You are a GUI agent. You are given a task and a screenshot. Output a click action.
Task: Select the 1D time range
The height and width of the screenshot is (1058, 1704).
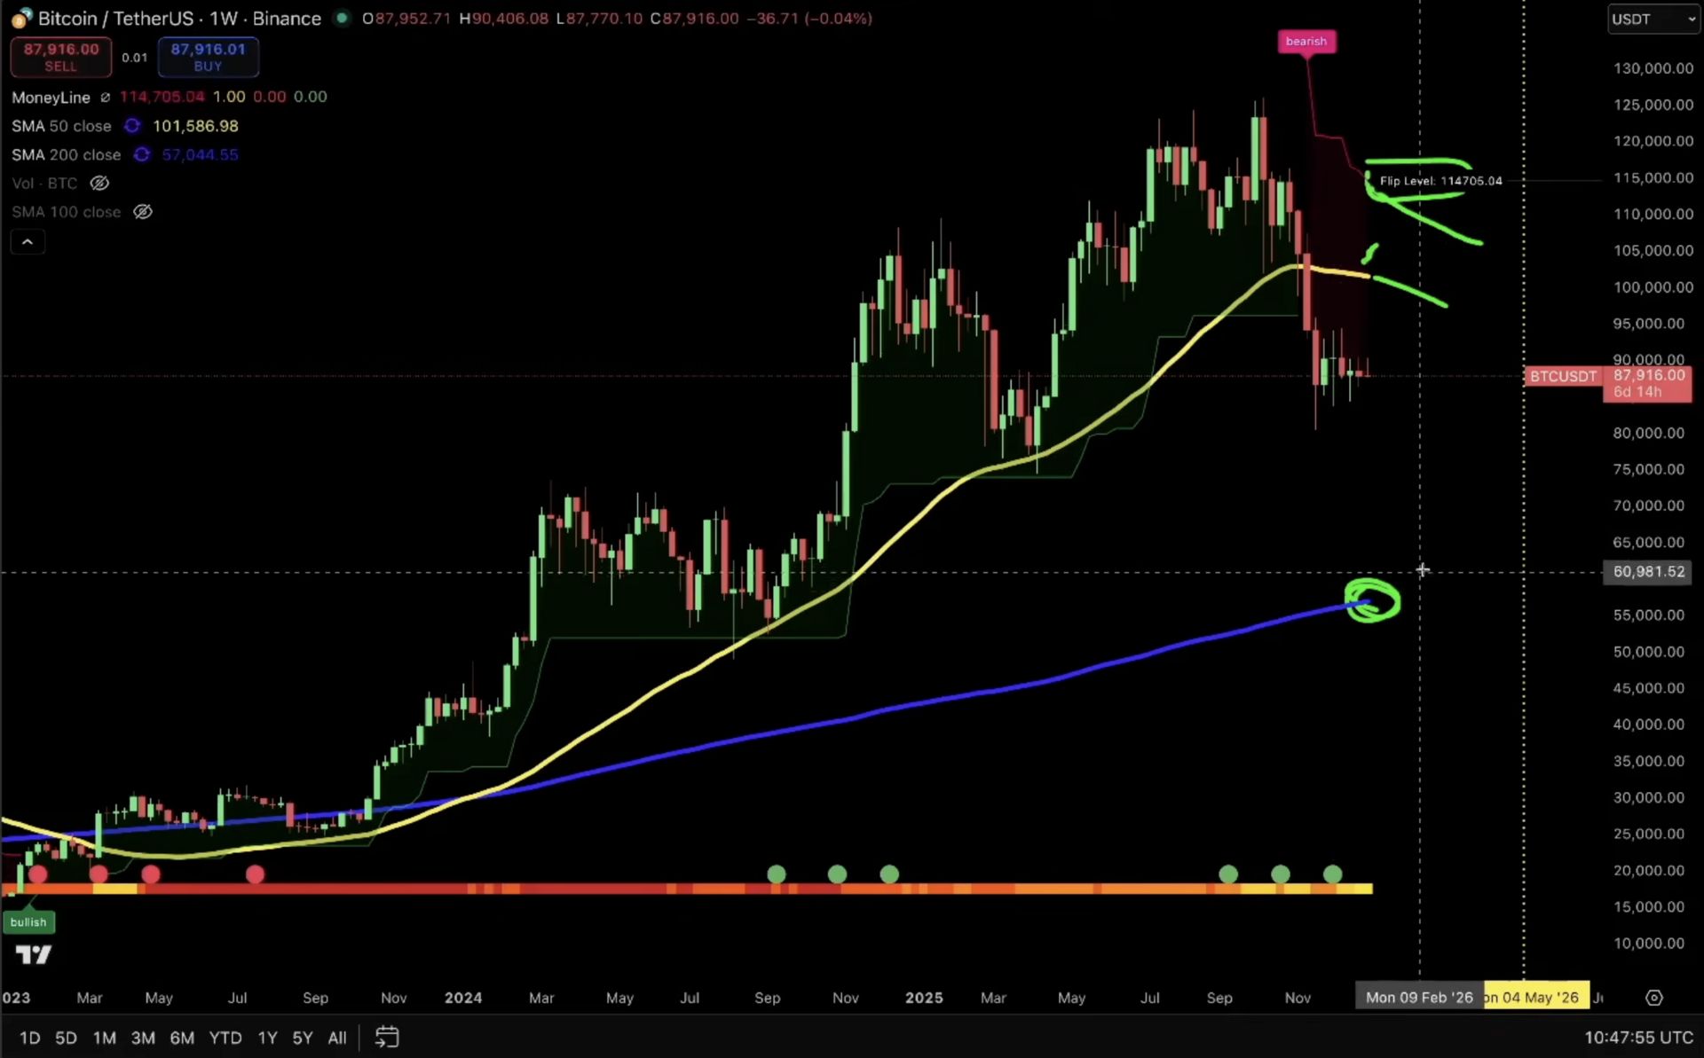[29, 1038]
